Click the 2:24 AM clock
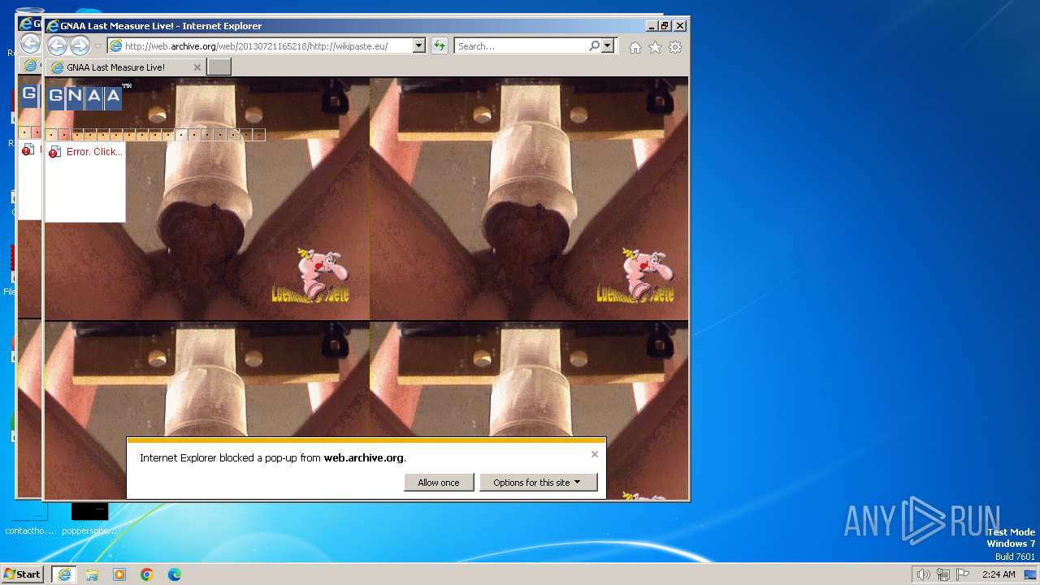 point(999,574)
